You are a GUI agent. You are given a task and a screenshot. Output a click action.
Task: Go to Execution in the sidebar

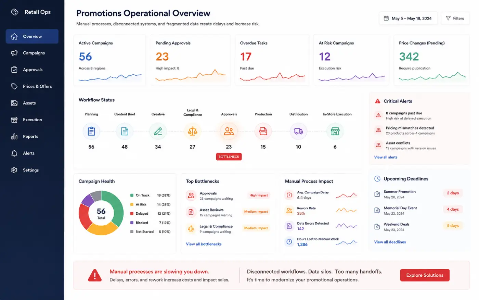point(32,120)
